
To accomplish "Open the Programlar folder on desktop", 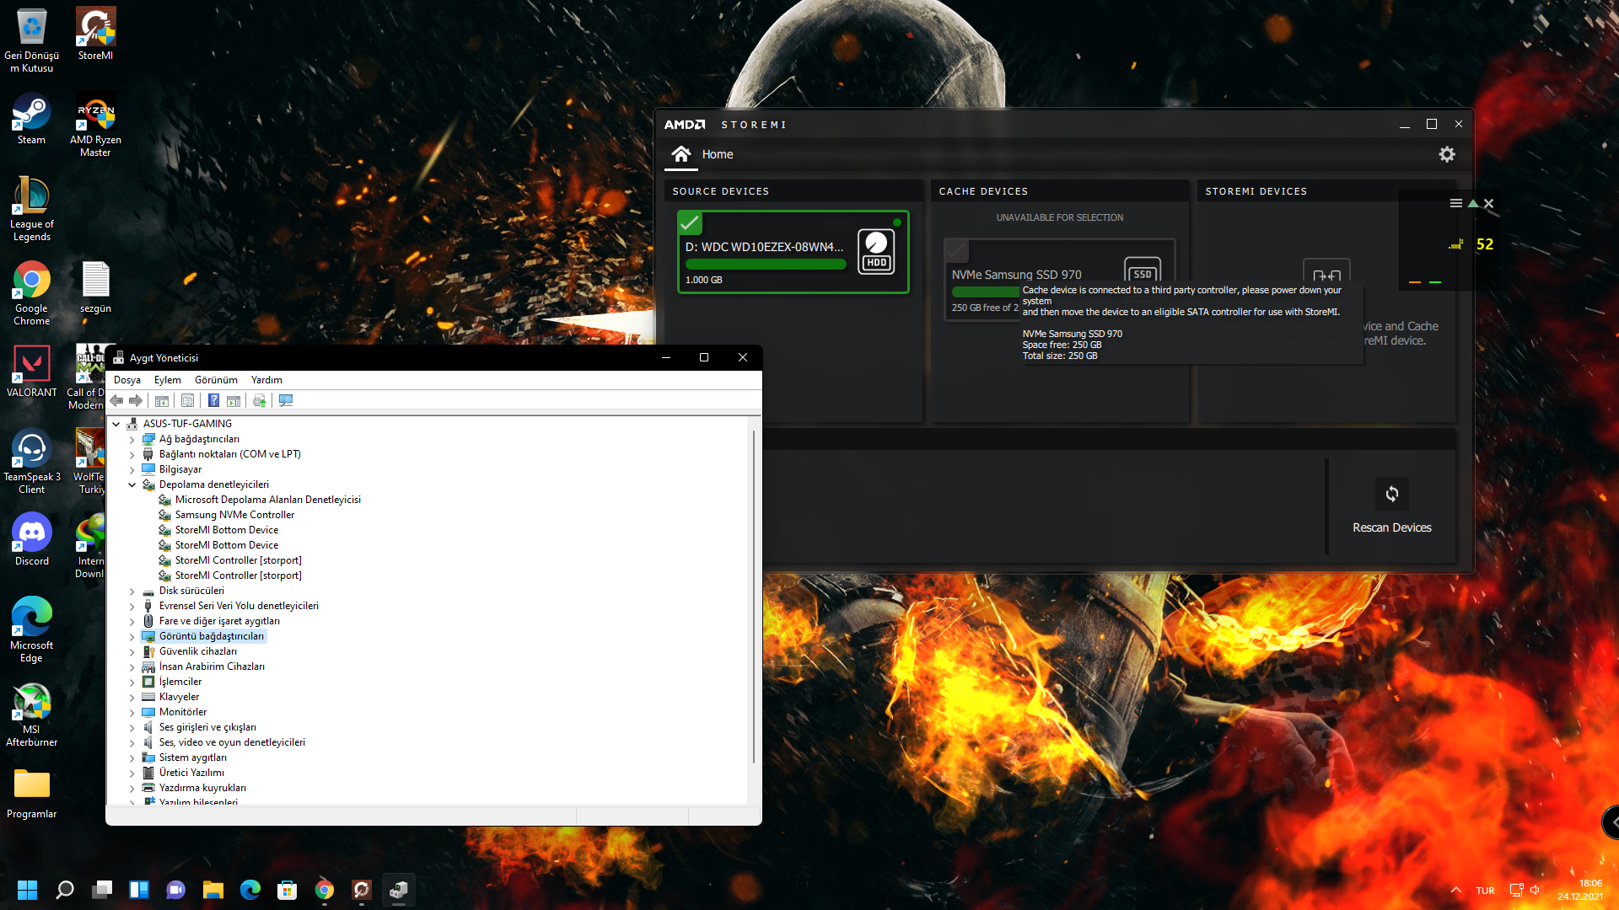I will pyautogui.click(x=31, y=793).
